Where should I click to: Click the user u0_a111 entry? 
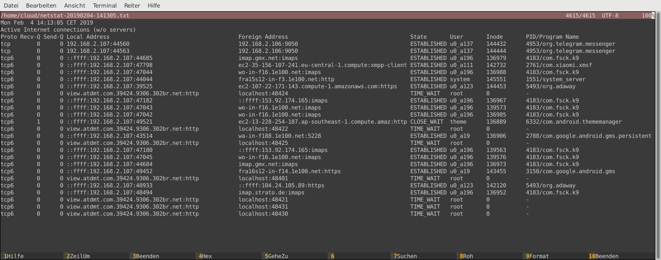(461, 65)
